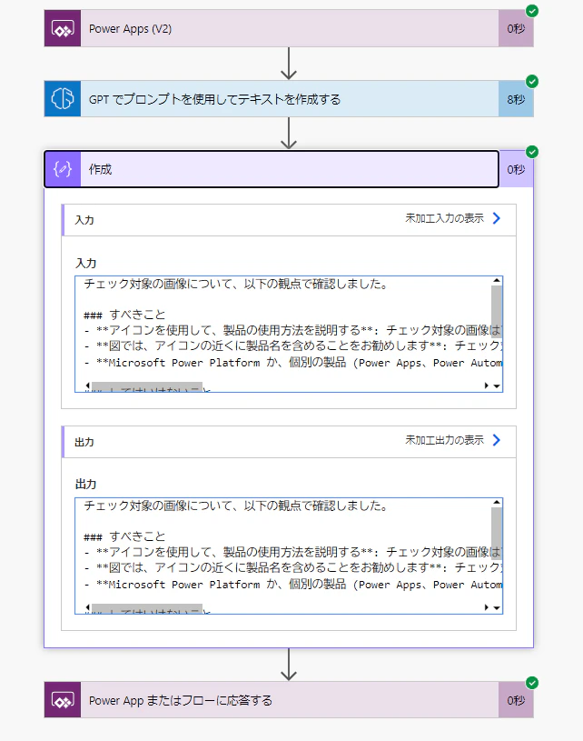Click horizontal scroll-left arrow in 入力 box
Screen dimensions: 583x741
tap(88, 386)
